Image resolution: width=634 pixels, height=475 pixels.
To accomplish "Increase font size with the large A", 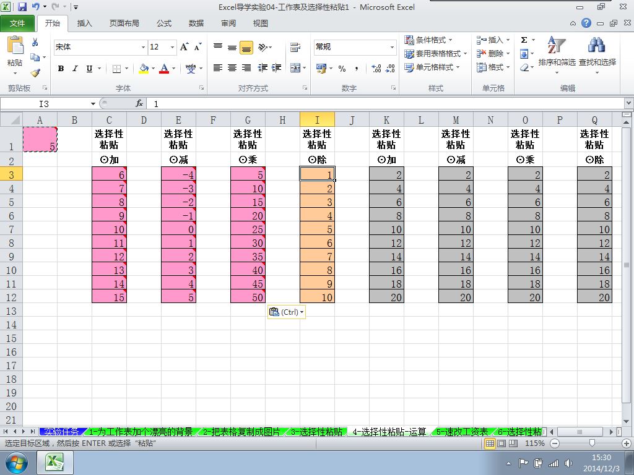I will [184, 47].
